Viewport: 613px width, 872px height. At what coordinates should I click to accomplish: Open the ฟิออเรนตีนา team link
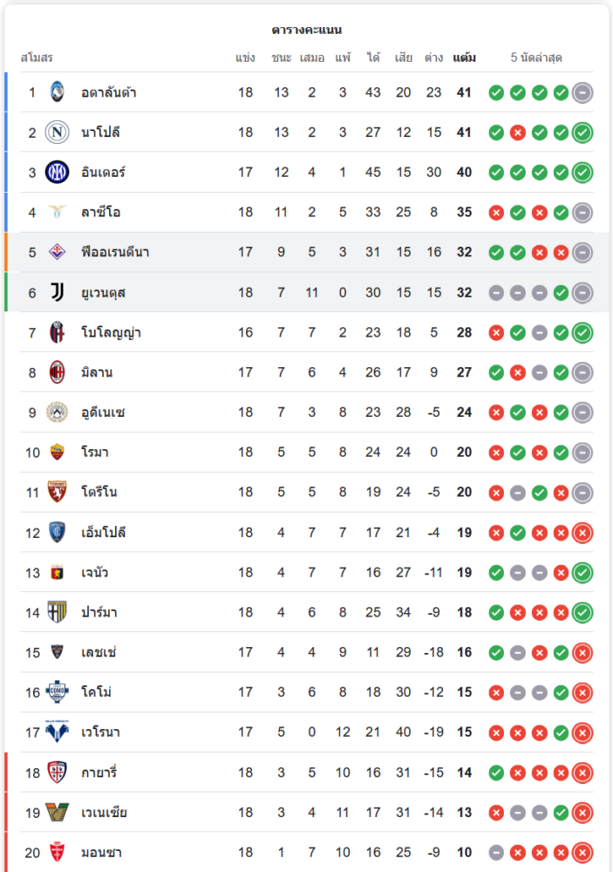pos(115,253)
